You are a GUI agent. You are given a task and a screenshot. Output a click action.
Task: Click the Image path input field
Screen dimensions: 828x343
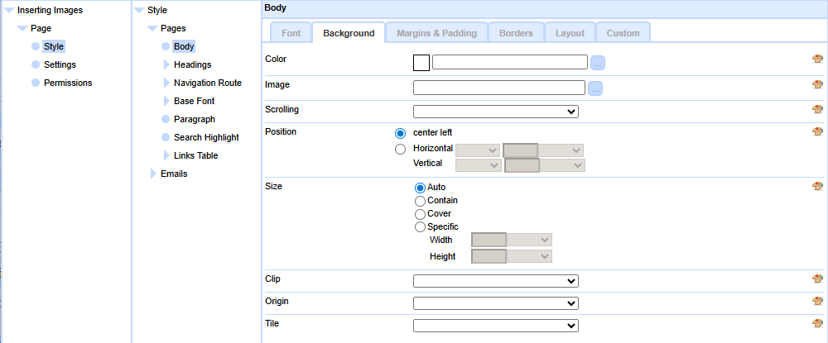coord(498,88)
